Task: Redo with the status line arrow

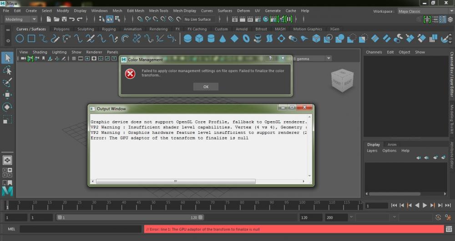Action: point(80,20)
